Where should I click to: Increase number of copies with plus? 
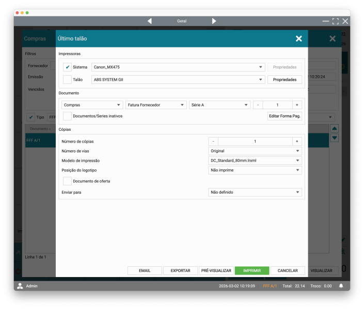[297, 141]
